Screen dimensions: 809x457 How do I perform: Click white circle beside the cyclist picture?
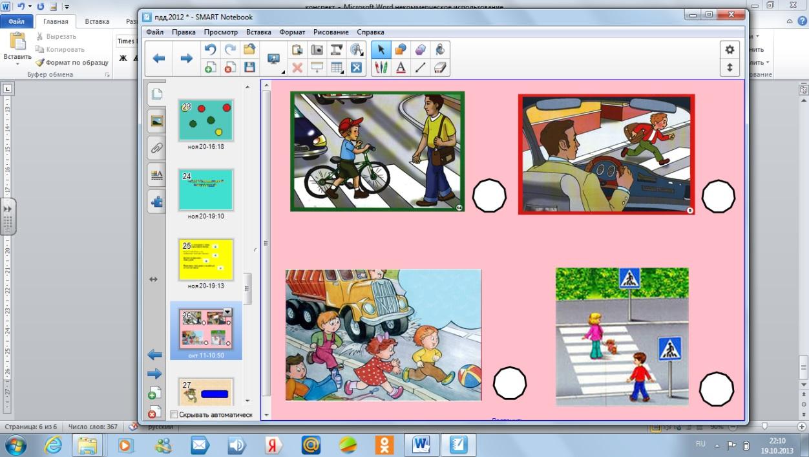coord(489,195)
